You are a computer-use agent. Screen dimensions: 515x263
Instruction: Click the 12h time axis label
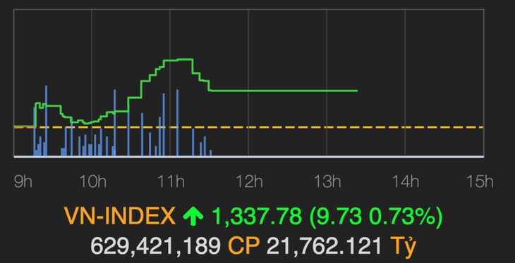click(x=249, y=181)
